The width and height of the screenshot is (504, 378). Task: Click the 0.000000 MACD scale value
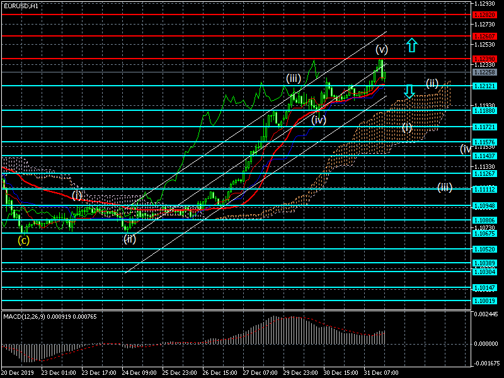click(486, 344)
